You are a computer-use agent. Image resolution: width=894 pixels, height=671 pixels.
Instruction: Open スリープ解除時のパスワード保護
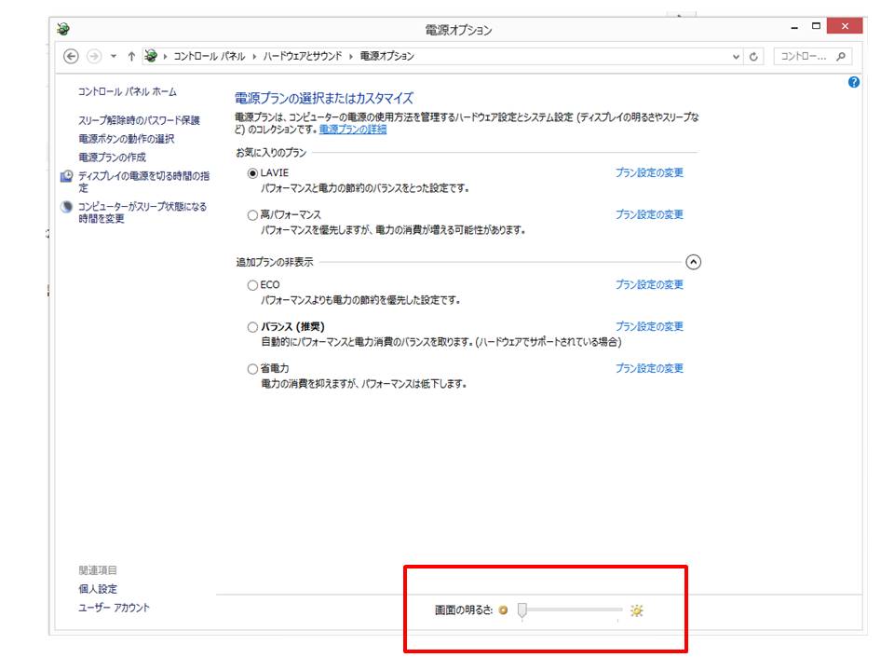click(x=139, y=120)
